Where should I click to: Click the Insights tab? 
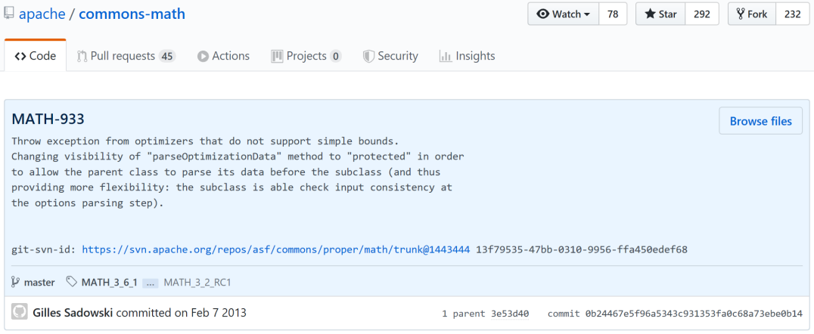pos(467,56)
